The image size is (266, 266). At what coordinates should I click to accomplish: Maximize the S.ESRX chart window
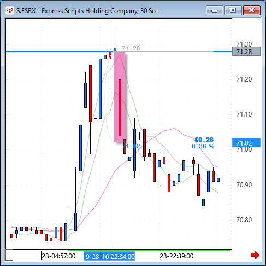tap(233, 10)
